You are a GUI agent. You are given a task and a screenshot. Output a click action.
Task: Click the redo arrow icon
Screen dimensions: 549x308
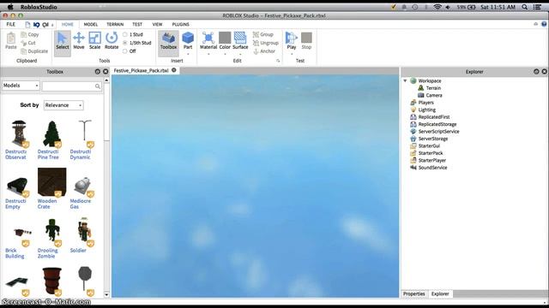coord(45,25)
